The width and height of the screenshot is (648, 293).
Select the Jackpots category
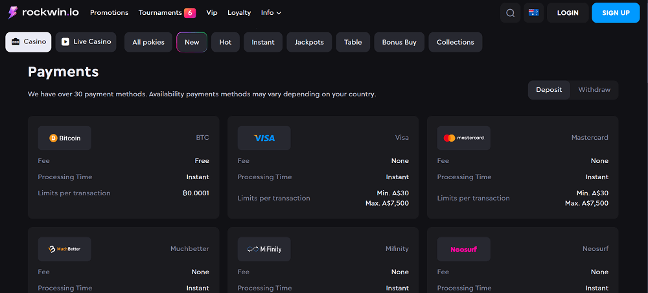309,42
